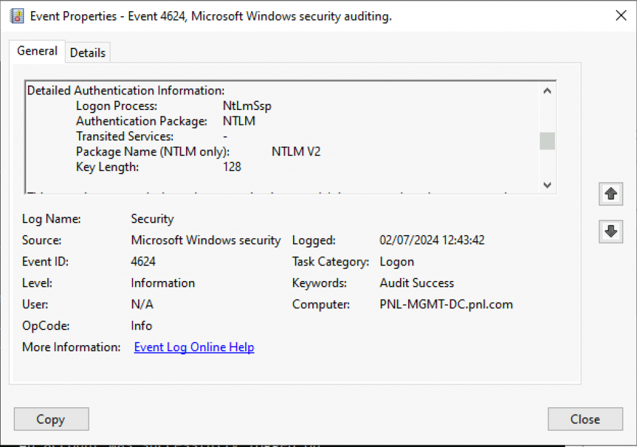637x447 pixels.
Task: Select the Package Name NTLM V2 text
Action: click(295, 151)
